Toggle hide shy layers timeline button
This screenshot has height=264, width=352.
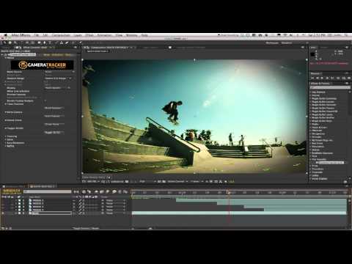pos(96,192)
